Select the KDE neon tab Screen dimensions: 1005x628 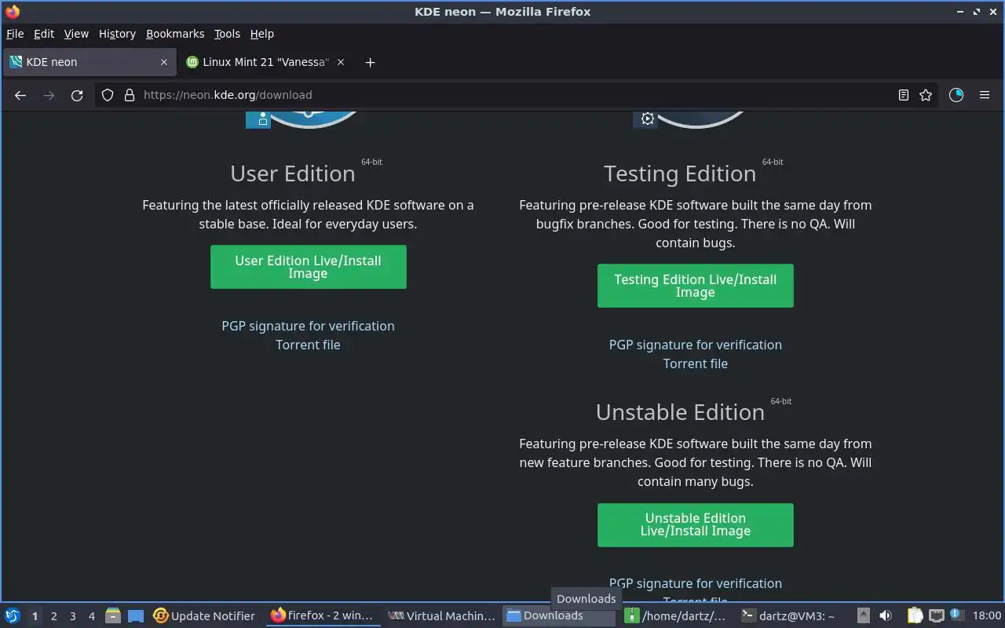coord(89,62)
